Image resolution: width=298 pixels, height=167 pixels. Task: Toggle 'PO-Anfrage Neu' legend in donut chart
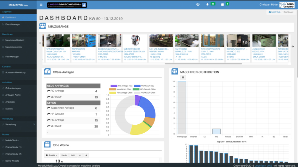click(114, 86)
